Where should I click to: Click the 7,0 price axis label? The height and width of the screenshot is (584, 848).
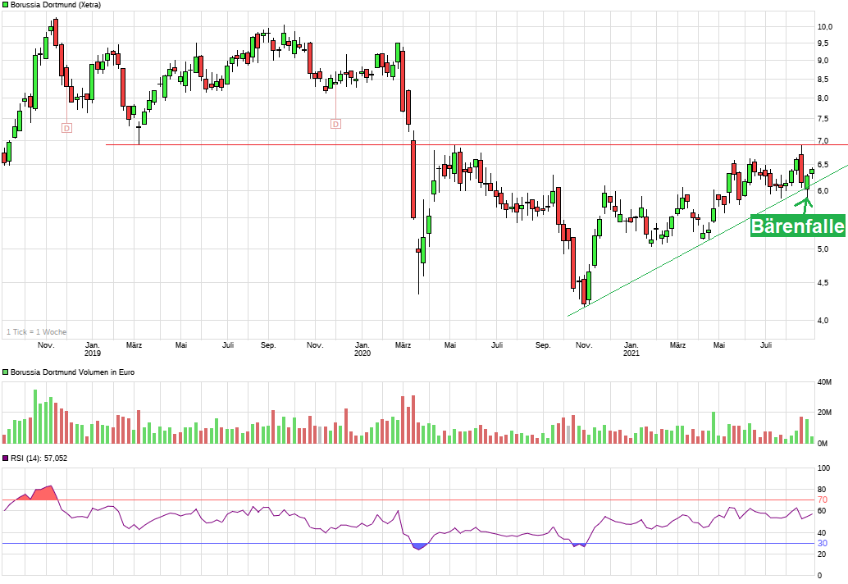tap(823, 141)
